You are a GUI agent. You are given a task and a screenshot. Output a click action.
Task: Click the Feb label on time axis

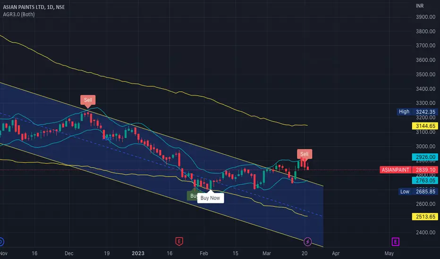204,253
